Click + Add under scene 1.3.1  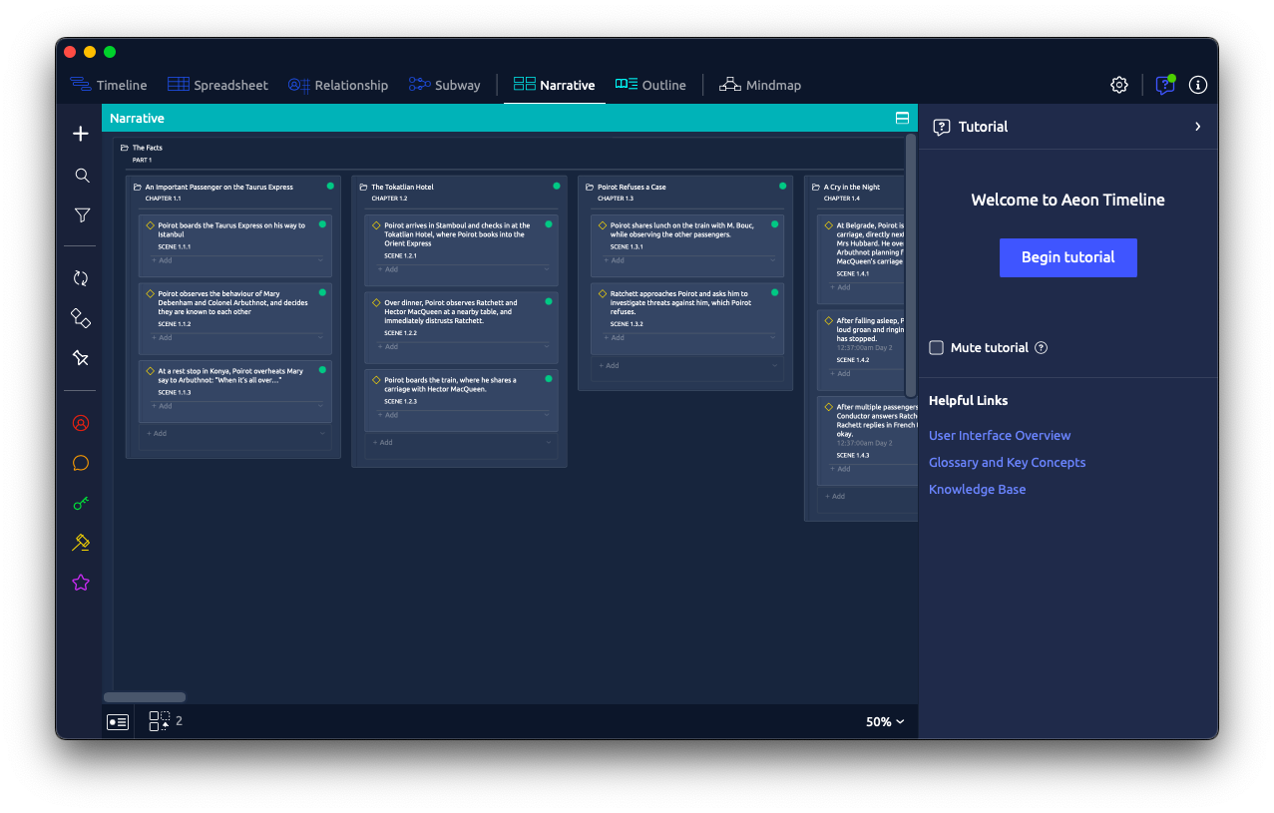click(x=617, y=260)
